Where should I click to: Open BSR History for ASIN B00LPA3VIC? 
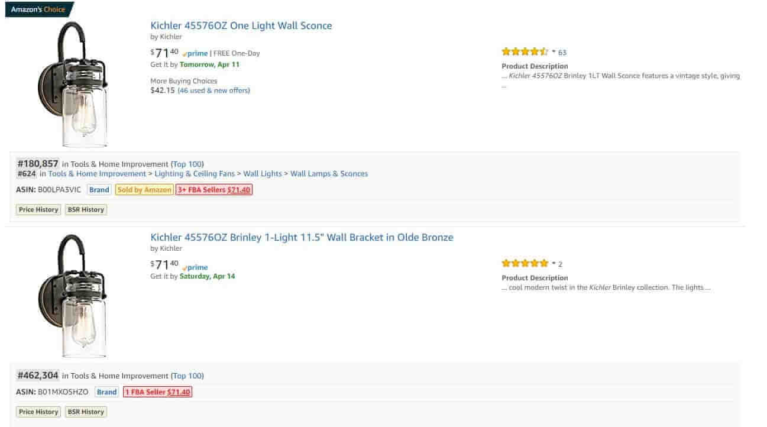[85, 209]
